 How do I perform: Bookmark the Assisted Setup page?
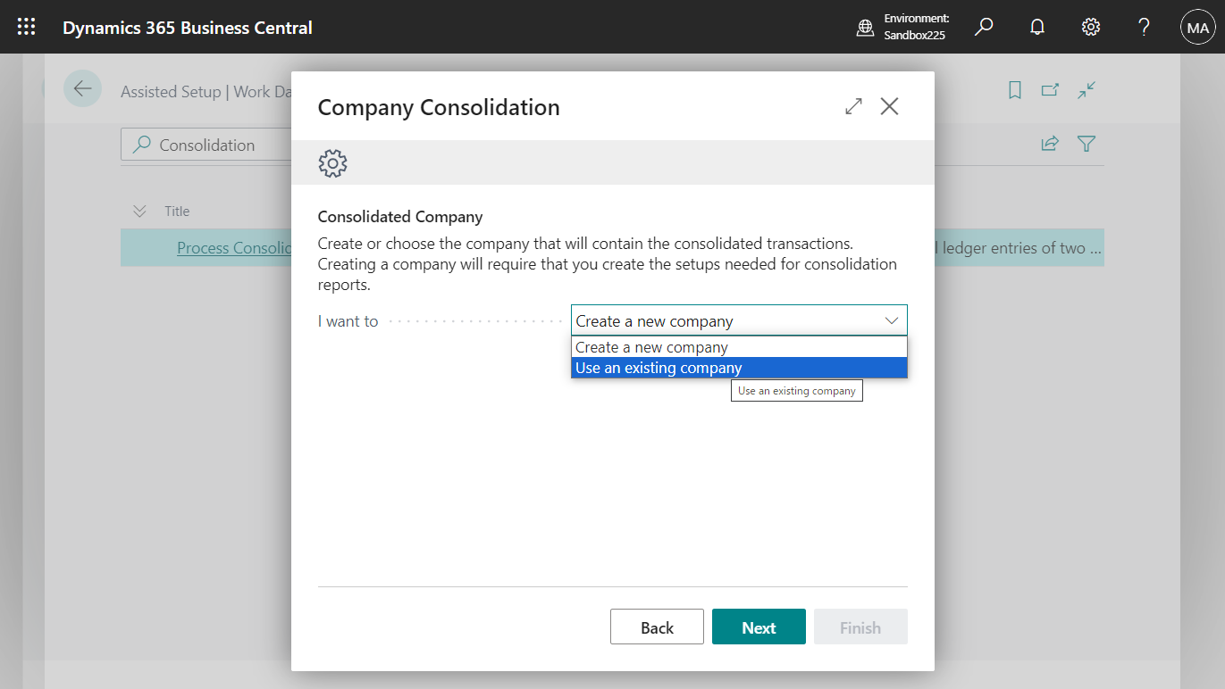pos(1015,90)
